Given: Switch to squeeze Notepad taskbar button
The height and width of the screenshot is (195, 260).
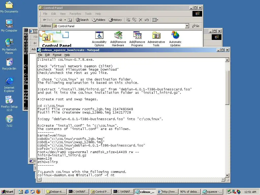Looking at the screenshot, I should (212, 192).
